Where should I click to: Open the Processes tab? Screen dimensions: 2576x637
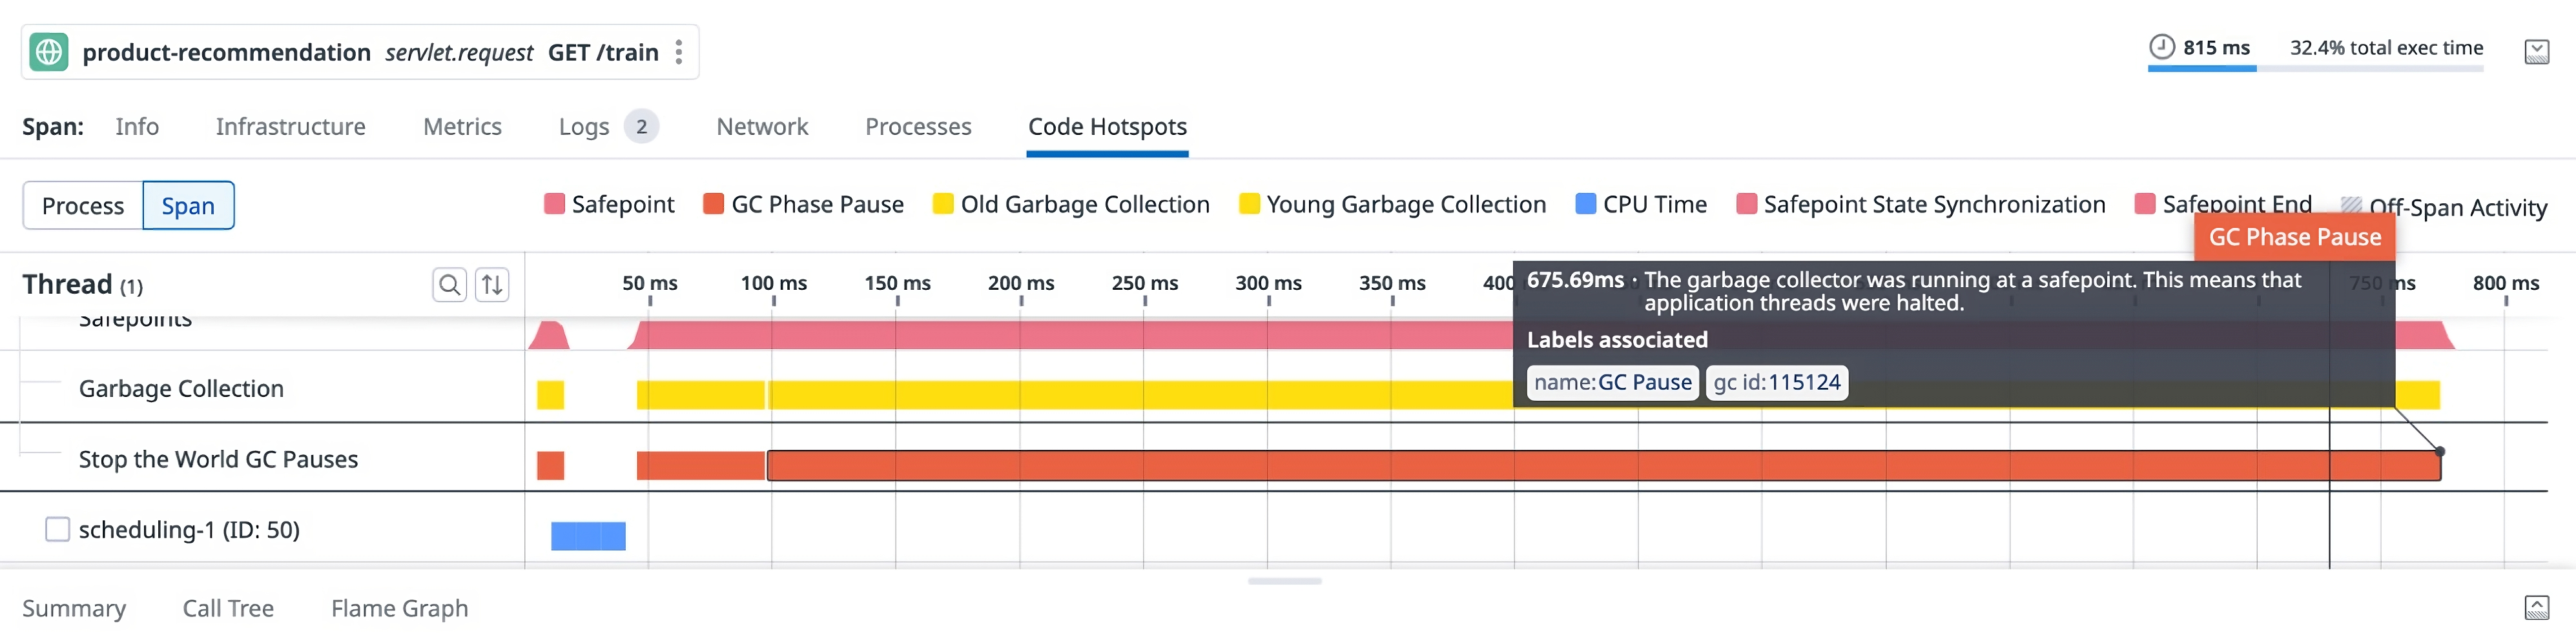917,127
